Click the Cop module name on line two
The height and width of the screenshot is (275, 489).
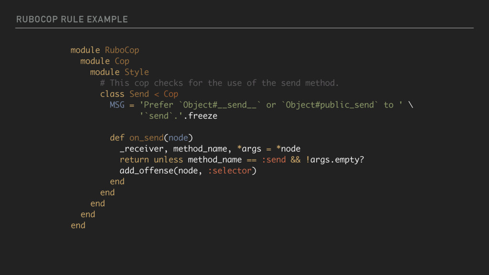122,61
